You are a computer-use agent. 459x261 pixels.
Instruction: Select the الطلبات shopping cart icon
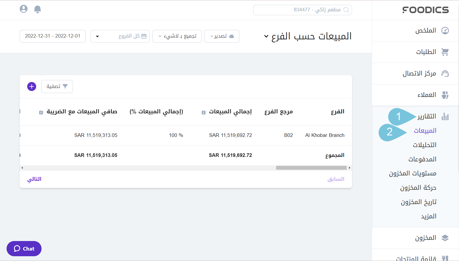click(x=445, y=52)
